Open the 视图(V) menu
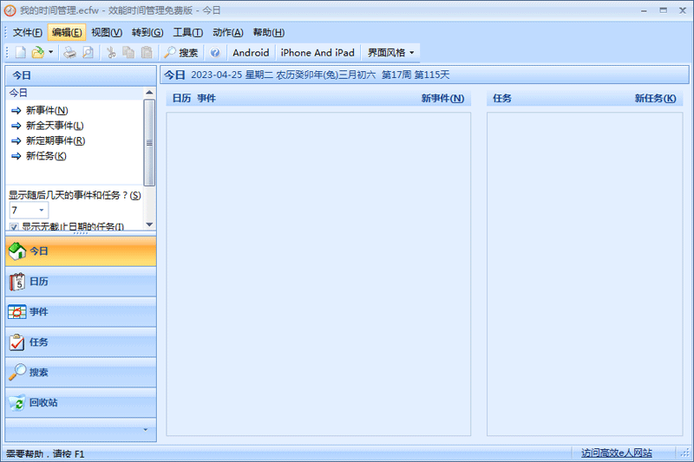Viewport: 694px width, 462px height. [x=107, y=32]
